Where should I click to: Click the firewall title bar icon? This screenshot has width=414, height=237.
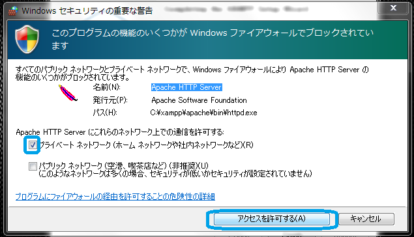point(12,11)
